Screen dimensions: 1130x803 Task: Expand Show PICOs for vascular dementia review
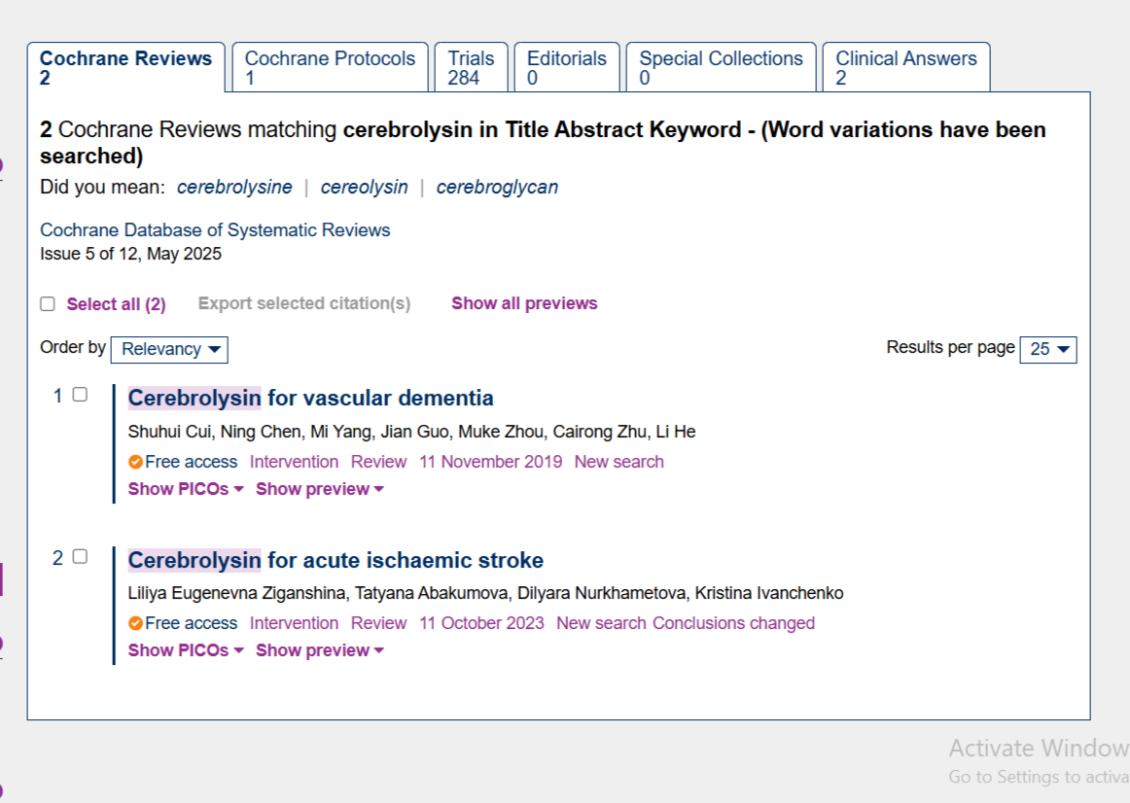click(x=186, y=489)
